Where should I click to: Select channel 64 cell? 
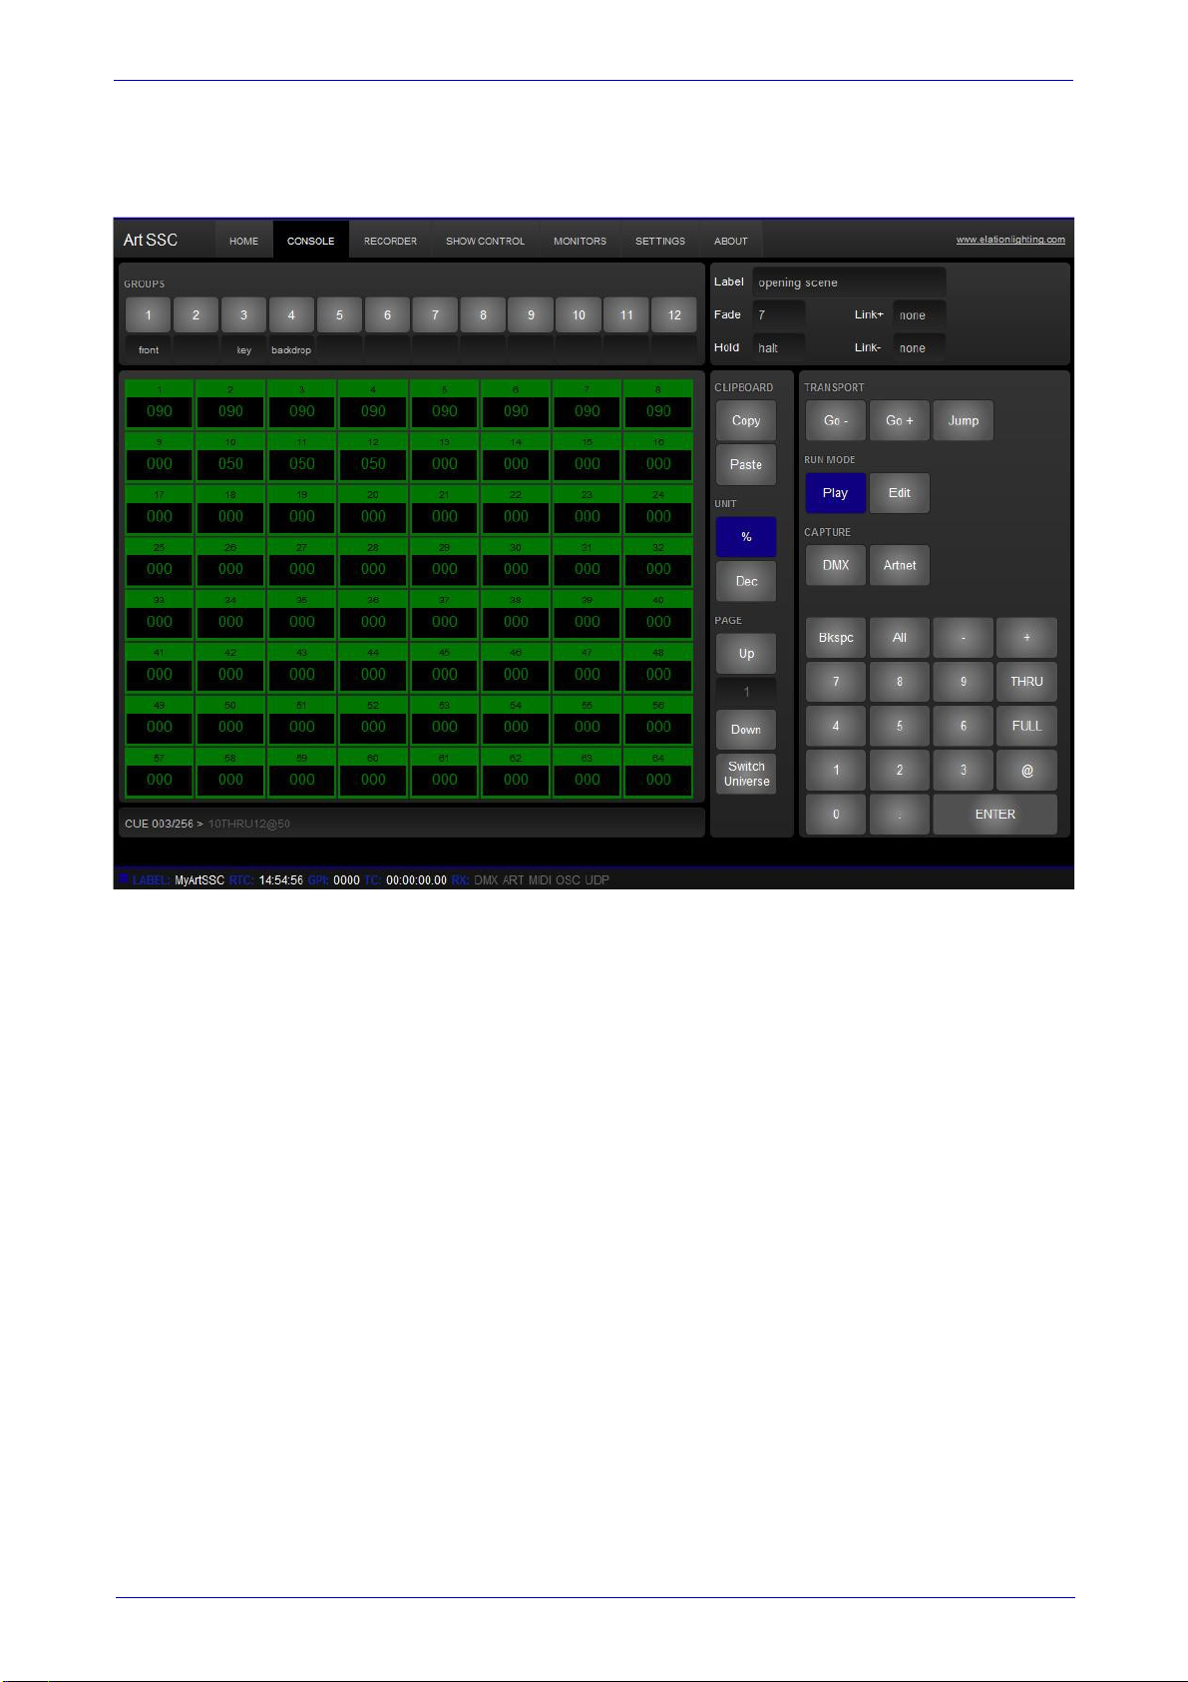tap(658, 773)
